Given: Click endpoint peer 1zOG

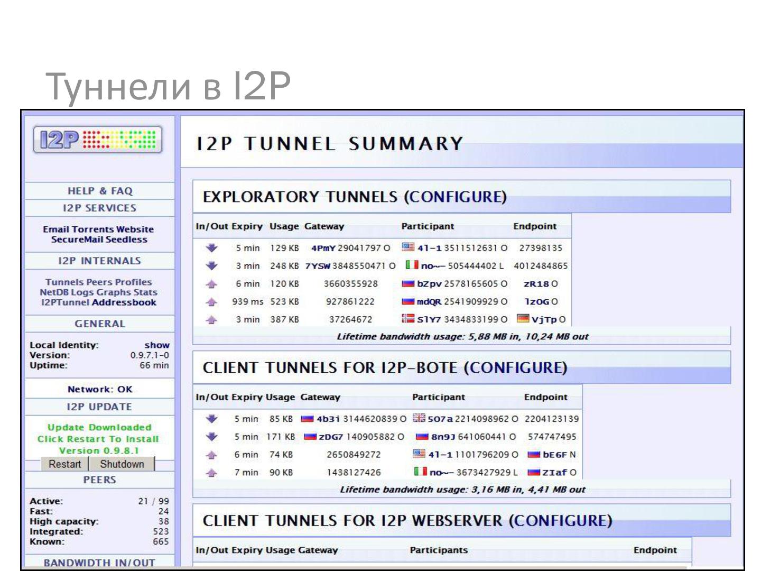Looking at the screenshot, I should pyautogui.click(x=536, y=302).
